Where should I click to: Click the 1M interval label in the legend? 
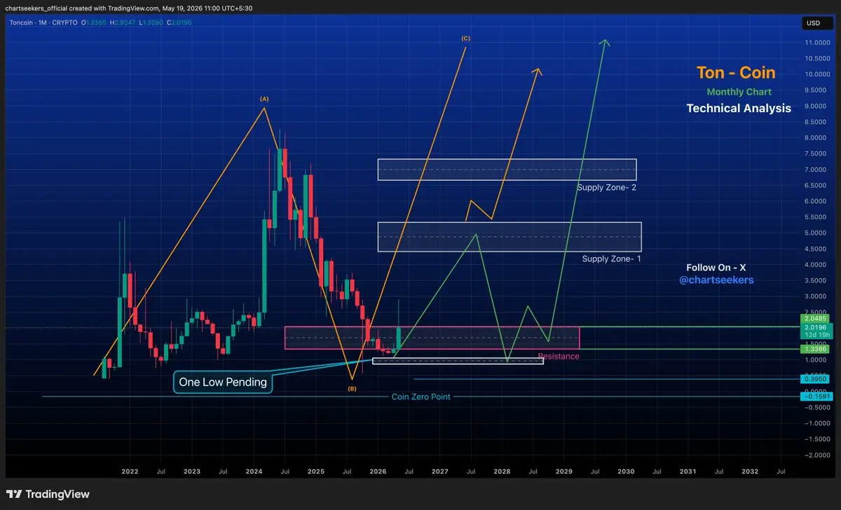pos(44,22)
